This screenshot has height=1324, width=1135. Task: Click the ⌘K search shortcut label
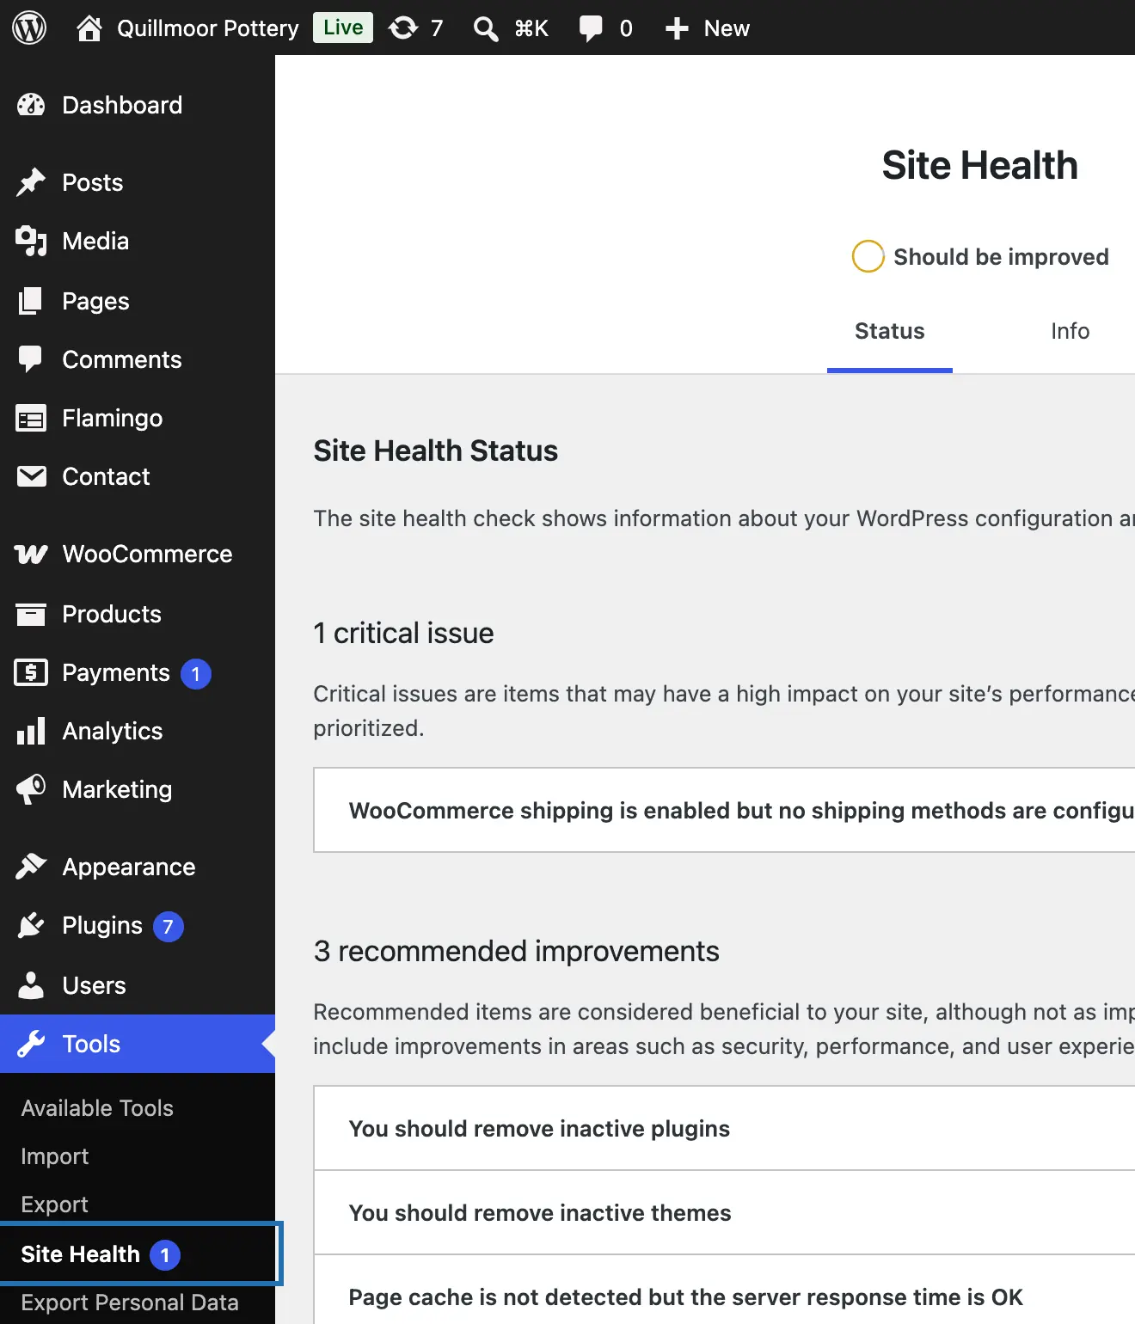531,28
